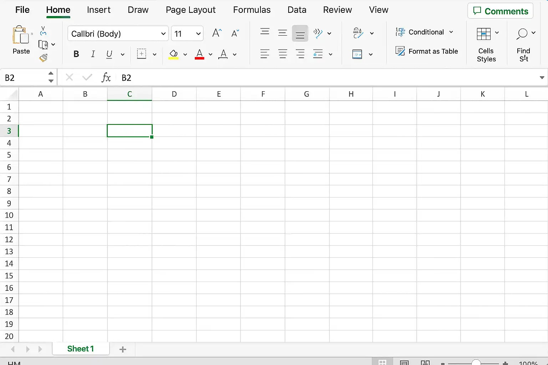Enable Align Right for cell text

point(300,54)
